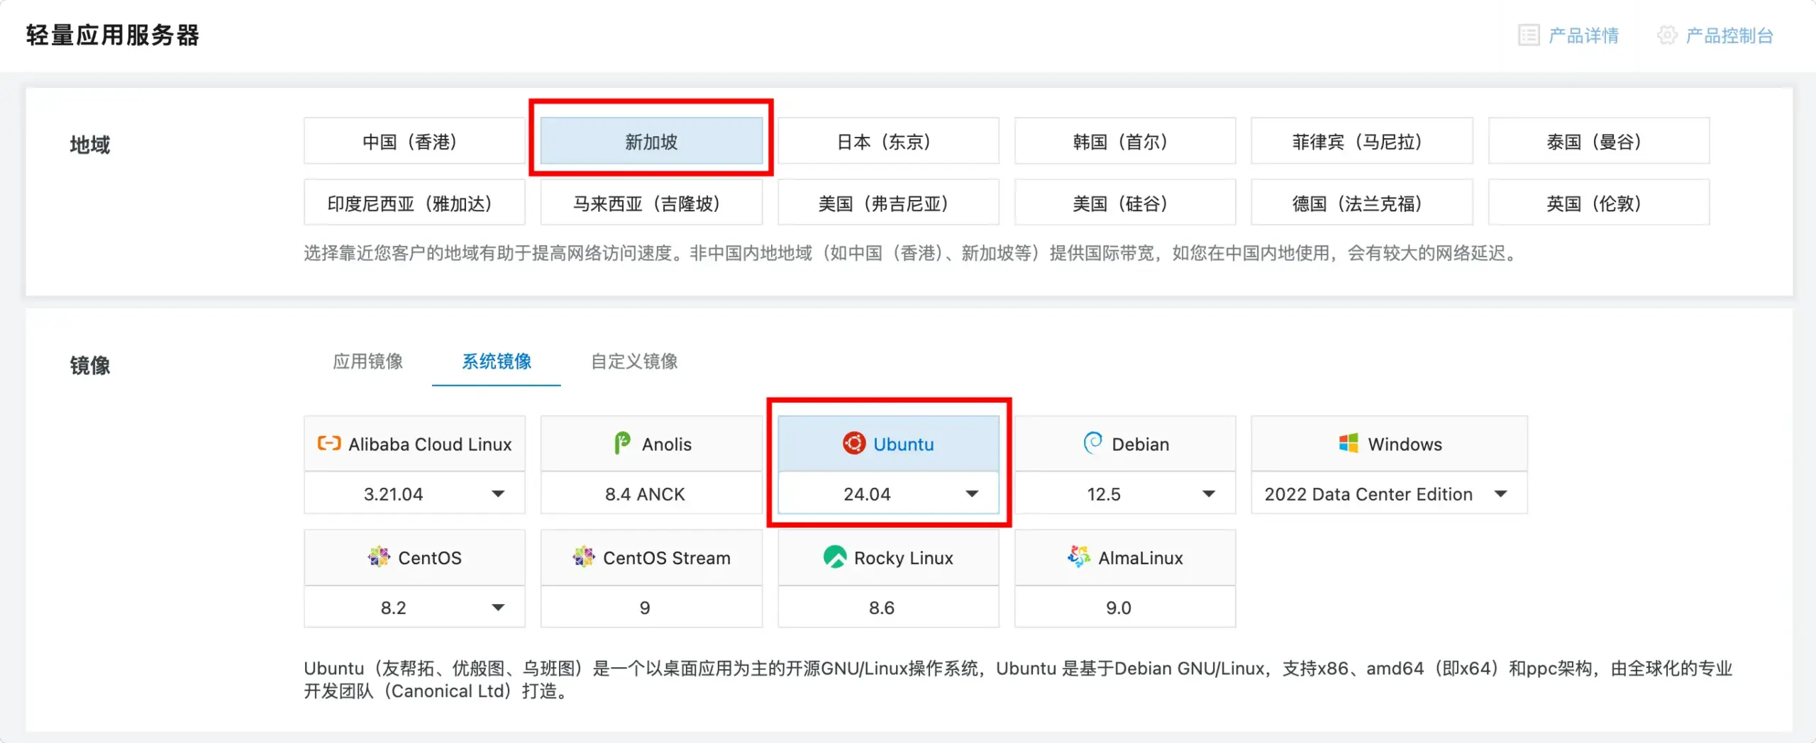
Task: Select region 印度尼西亚（雅加达）
Action: pos(414,203)
